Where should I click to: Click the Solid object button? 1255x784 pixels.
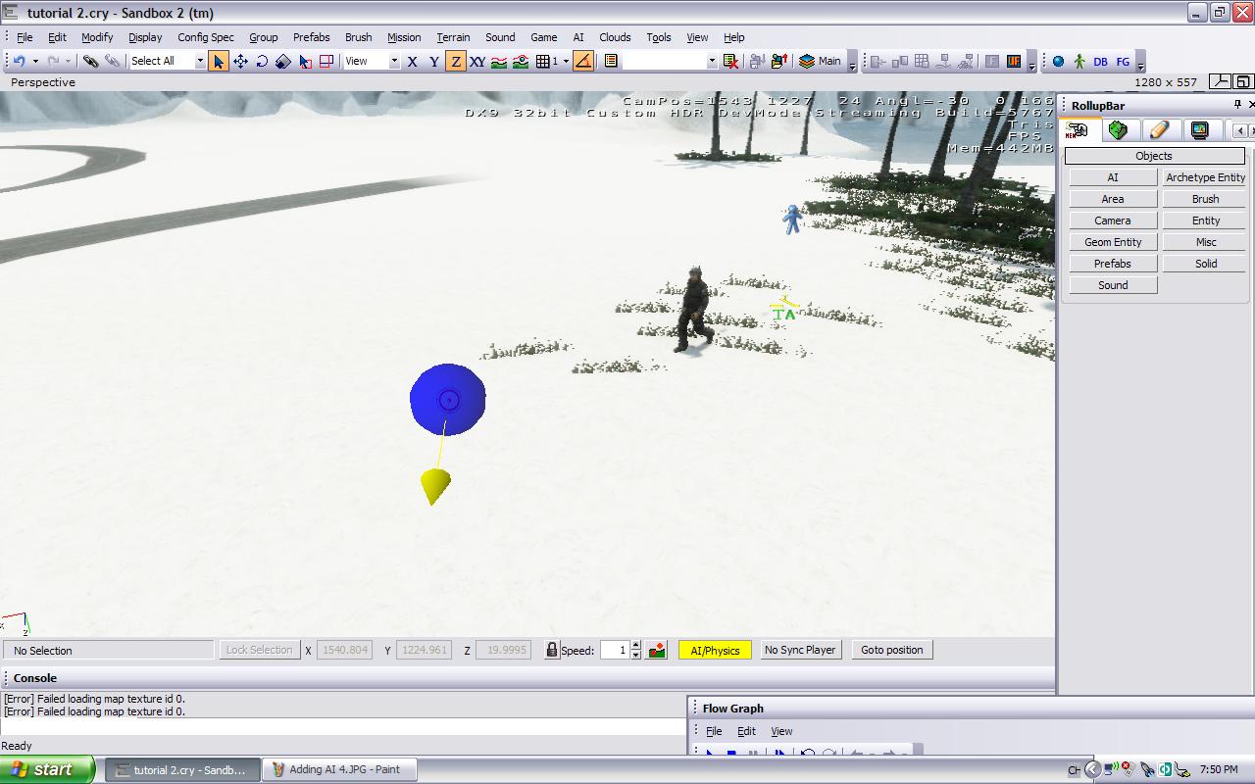(1205, 264)
